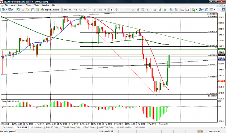The height and width of the screenshot is (133, 226).
Task: Select the Fibonacci retracement tool
Action: click(143, 10)
